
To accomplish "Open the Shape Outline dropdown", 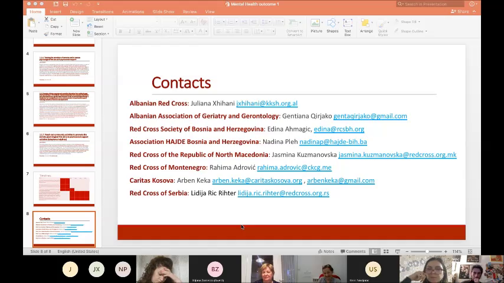I will point(411,31).
